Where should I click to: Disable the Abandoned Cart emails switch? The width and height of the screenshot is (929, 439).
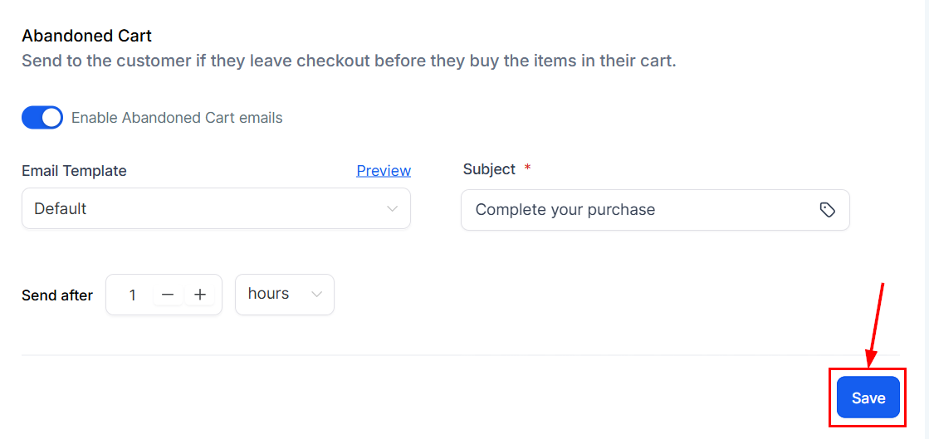pyautogui.click(x=42, y=117)
